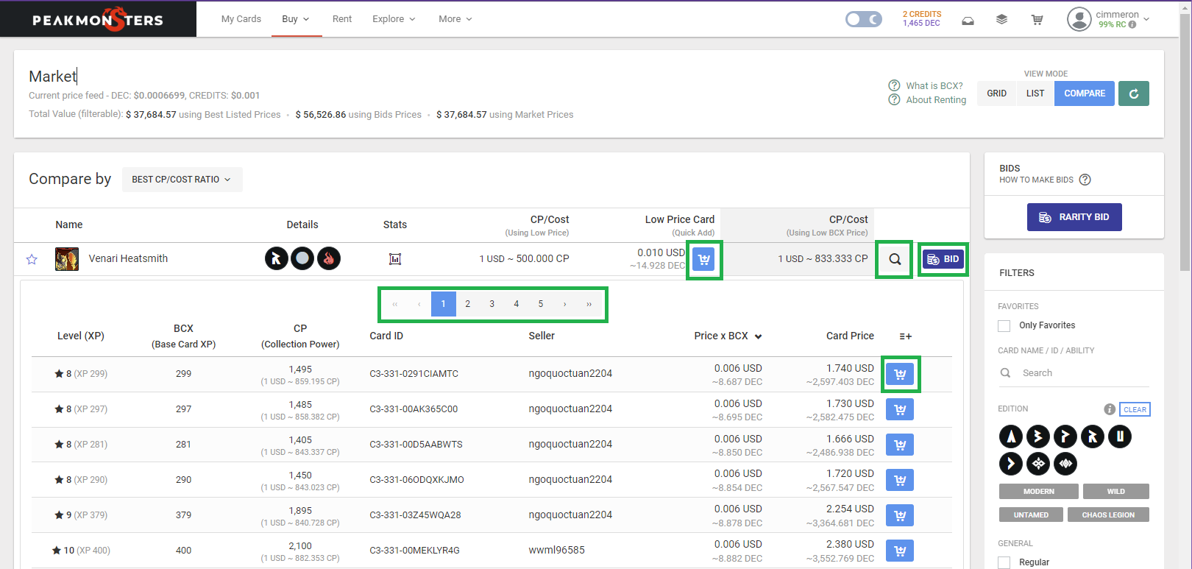The height and width of the screenshot is (569, 1192).
Task: Open the inbox tray icon in top bar
Action: (968, 20)
